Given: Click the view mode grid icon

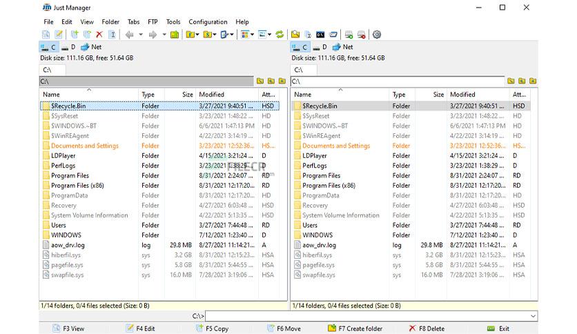Looking at the screenshot, I should coord(245,35).
